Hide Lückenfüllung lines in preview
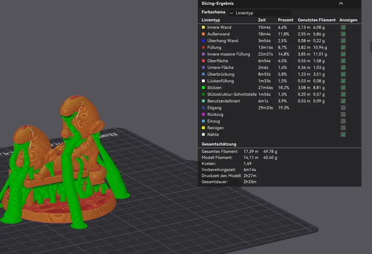 (x=343, y=81)
